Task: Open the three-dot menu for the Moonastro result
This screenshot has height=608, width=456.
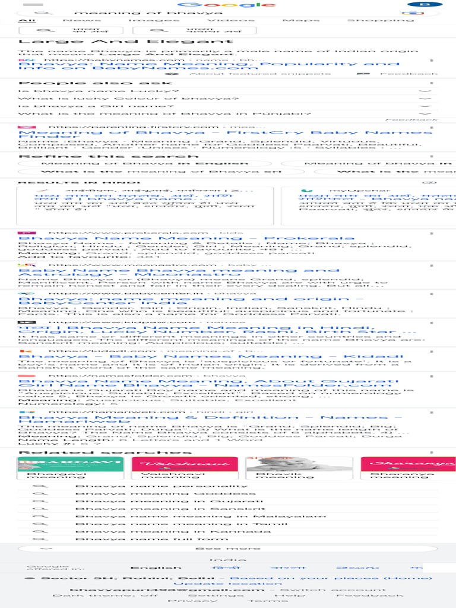Action: pos(431,265)
